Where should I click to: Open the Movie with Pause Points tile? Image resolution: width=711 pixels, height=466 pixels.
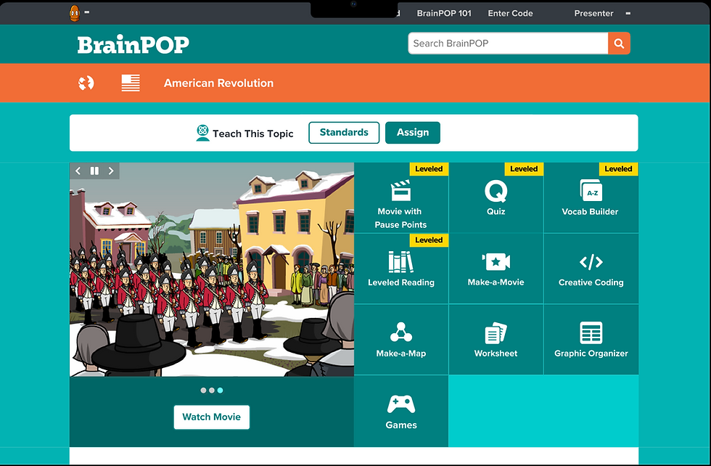(400, 198)
